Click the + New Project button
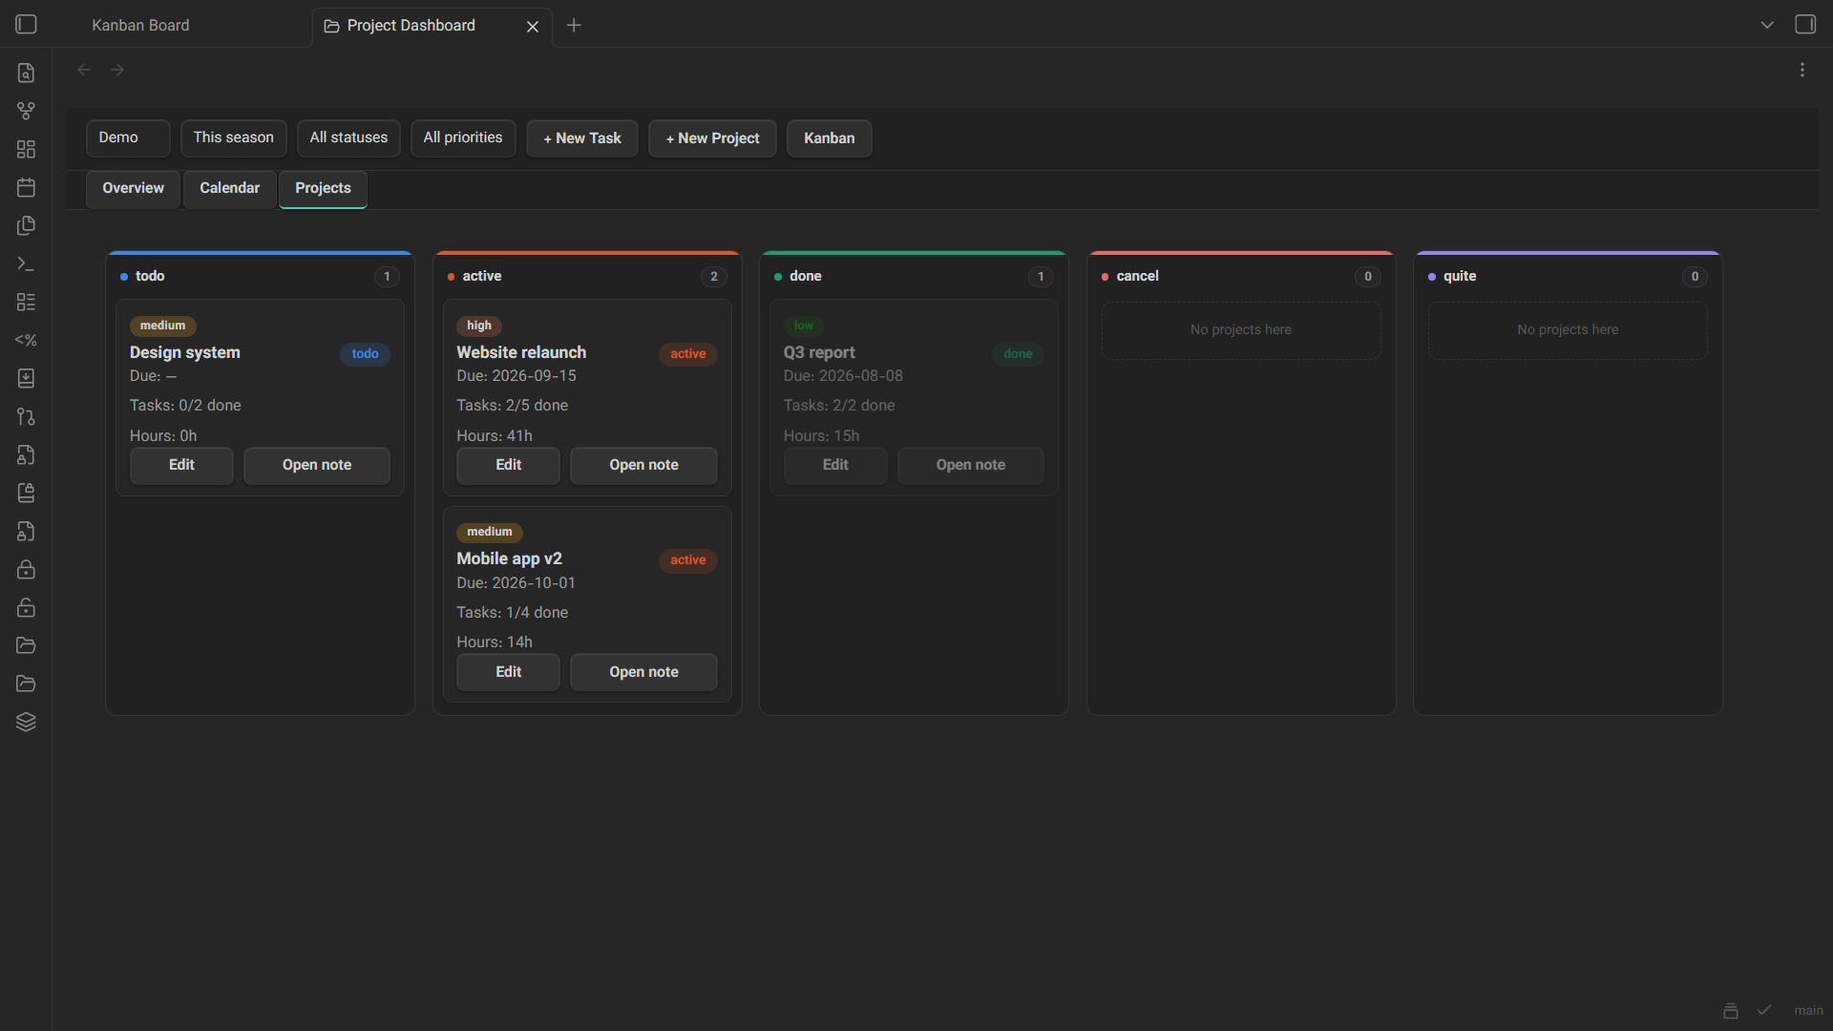Viewport: 1833px width, 1031px height. tap(712, 138)
